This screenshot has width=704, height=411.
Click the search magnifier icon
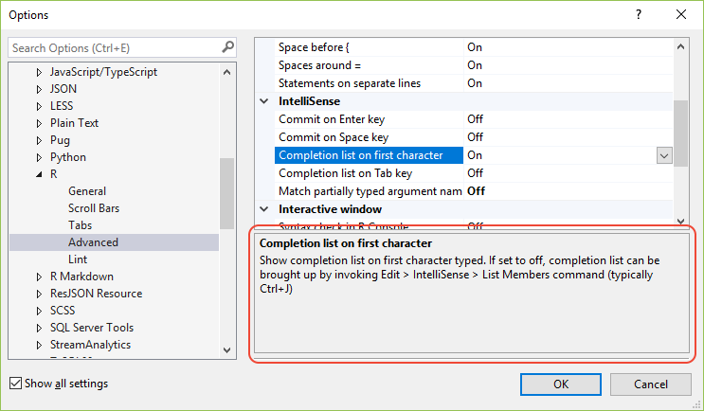point(227,46)
